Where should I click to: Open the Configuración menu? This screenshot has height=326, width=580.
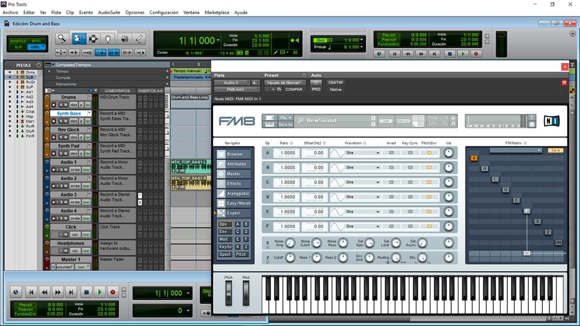pyautogui.click(x=164, y=12)
